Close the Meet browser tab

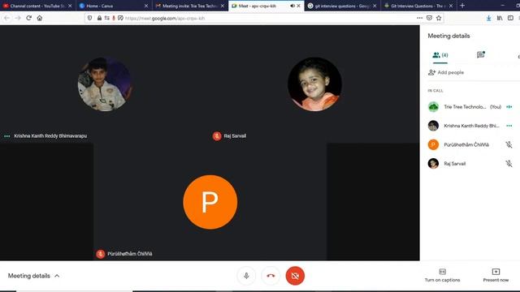pos(298,6)
